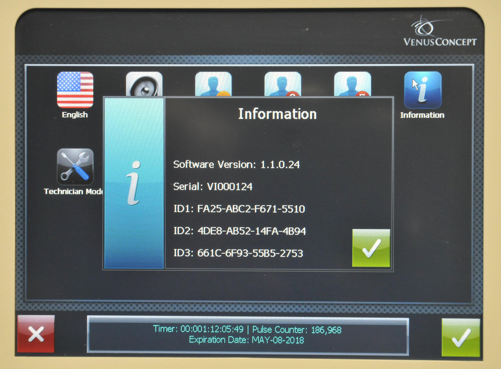Click the green checkmark at bottom right
This screenshot has width=501, height=369.
tap(461, 337)
